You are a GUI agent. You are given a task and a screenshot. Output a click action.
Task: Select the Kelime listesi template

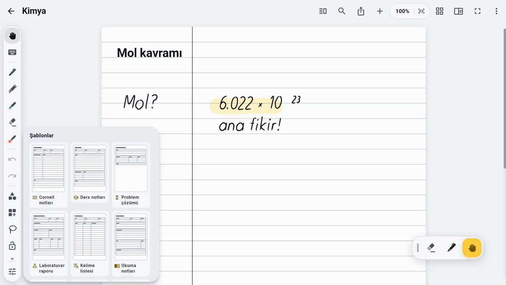90,243
